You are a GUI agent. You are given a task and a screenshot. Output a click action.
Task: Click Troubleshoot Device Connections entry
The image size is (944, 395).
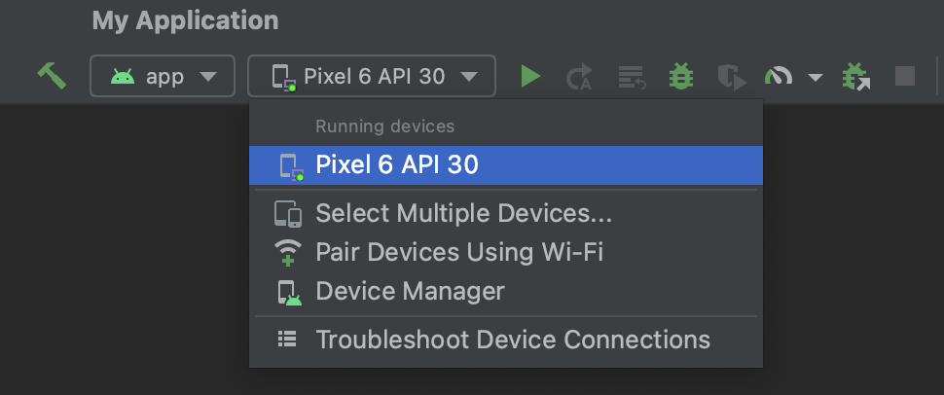(512, 340)
